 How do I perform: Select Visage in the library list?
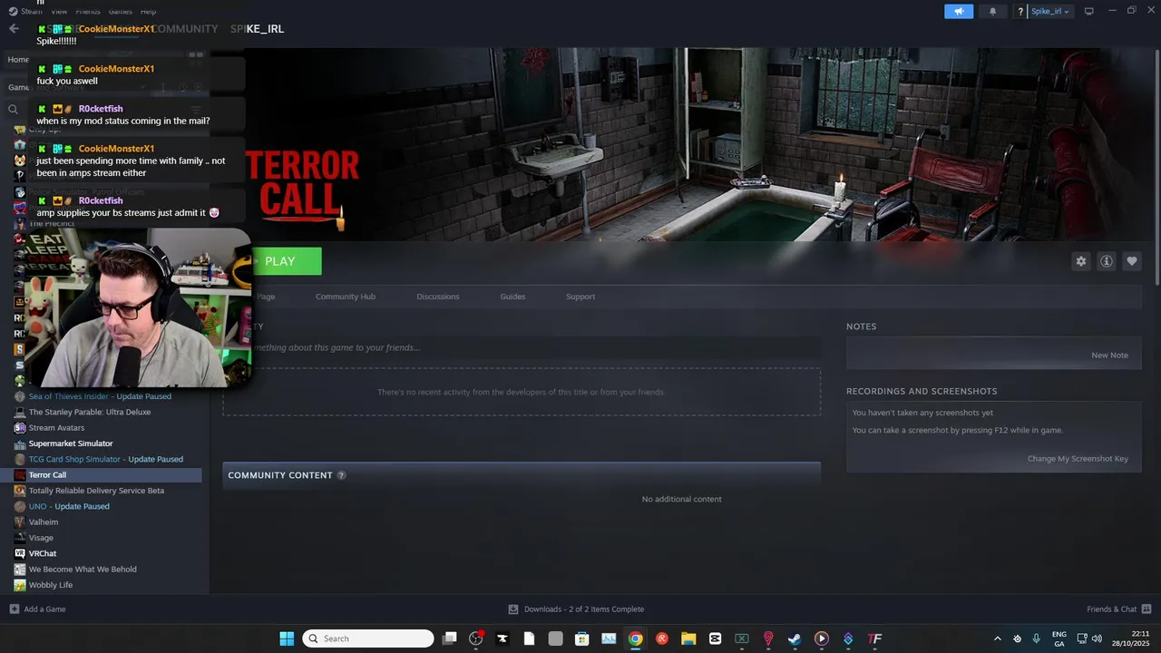point(41,538)
